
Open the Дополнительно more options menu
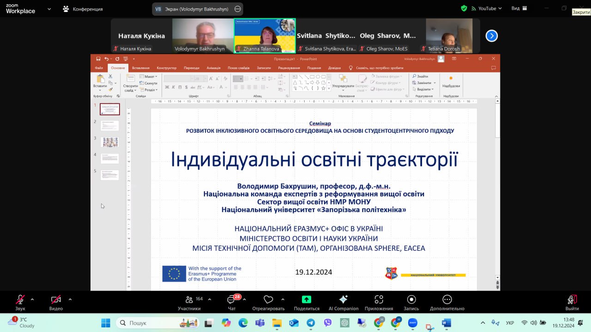pyautogui.click(x=447, y=300)
